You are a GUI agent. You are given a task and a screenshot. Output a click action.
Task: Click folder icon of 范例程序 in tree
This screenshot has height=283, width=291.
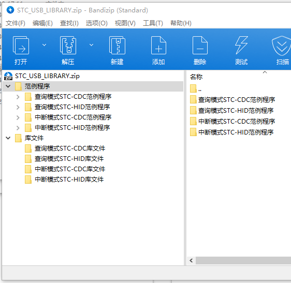tap(18, 86)
